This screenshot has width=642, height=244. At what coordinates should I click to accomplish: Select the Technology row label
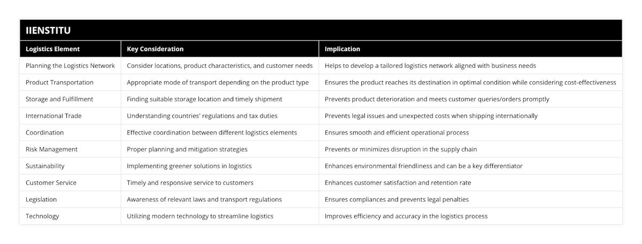coord(42,216)
